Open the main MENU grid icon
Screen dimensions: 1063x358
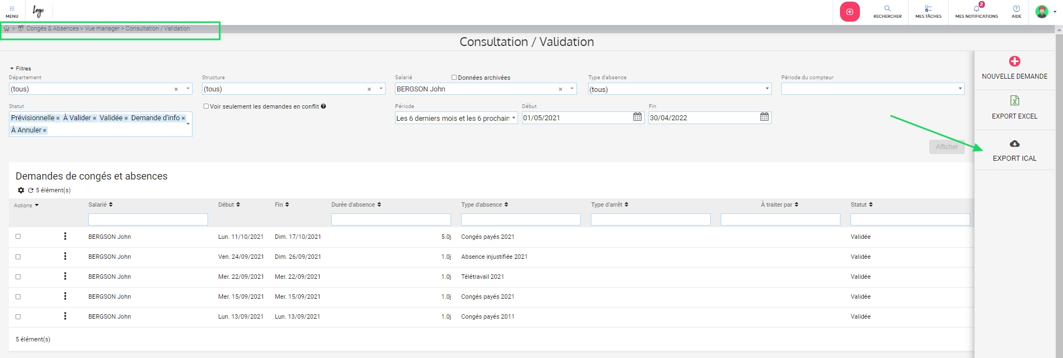click(x=12, y=12)
